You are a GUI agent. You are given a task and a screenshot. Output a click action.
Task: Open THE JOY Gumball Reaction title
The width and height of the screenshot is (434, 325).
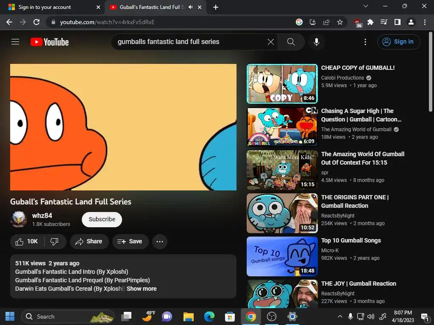(x=359, y=284)
